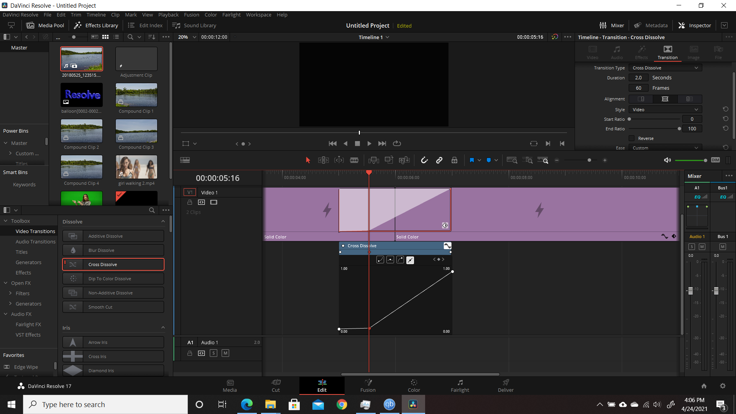Mute the speaker volume icon
This screenshot has height=414, width=736.
click(667, 160)
